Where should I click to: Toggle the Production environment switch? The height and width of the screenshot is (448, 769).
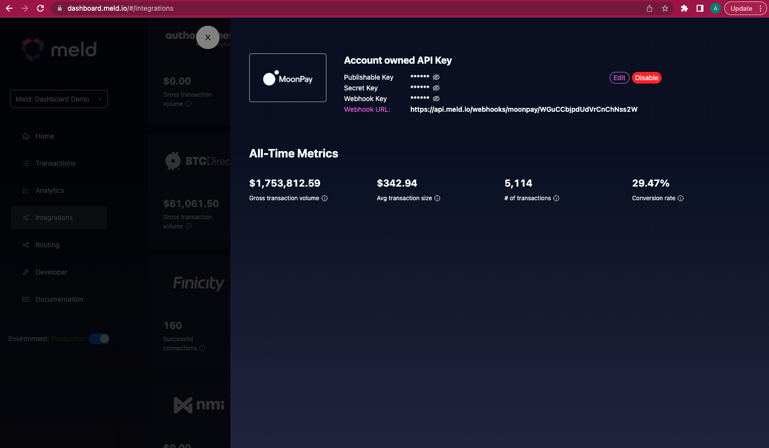99,339
